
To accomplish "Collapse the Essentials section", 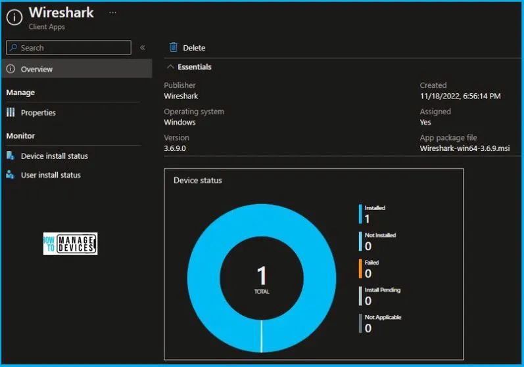I will pyautogui.click(x=189, y=67).
